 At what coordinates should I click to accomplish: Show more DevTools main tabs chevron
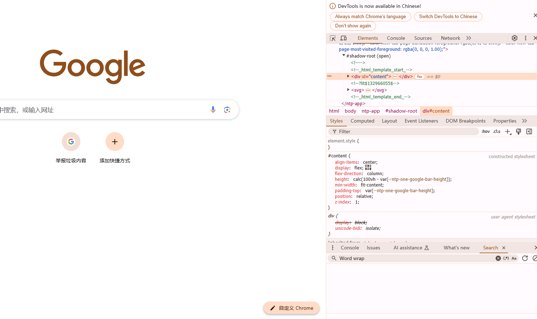click(x=469, y=38)
